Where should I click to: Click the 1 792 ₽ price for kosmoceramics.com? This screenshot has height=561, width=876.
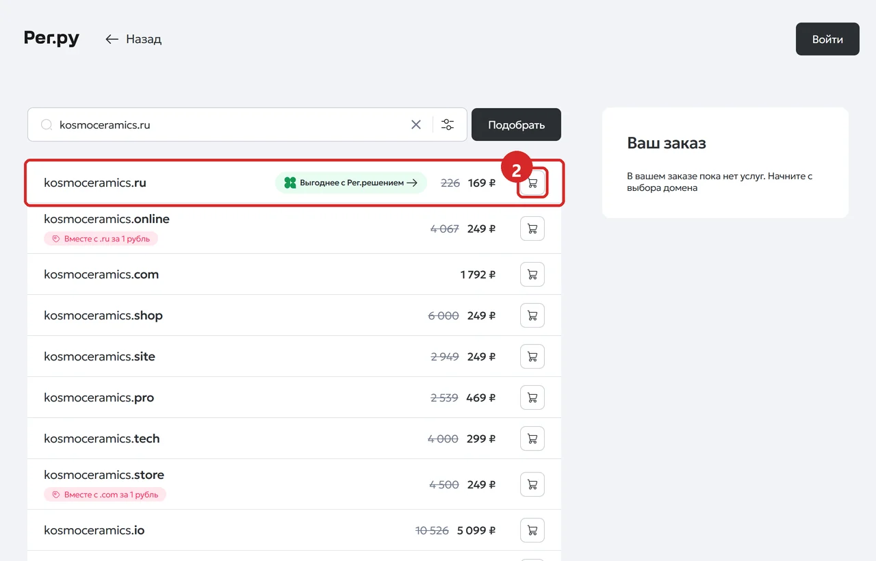478,274
